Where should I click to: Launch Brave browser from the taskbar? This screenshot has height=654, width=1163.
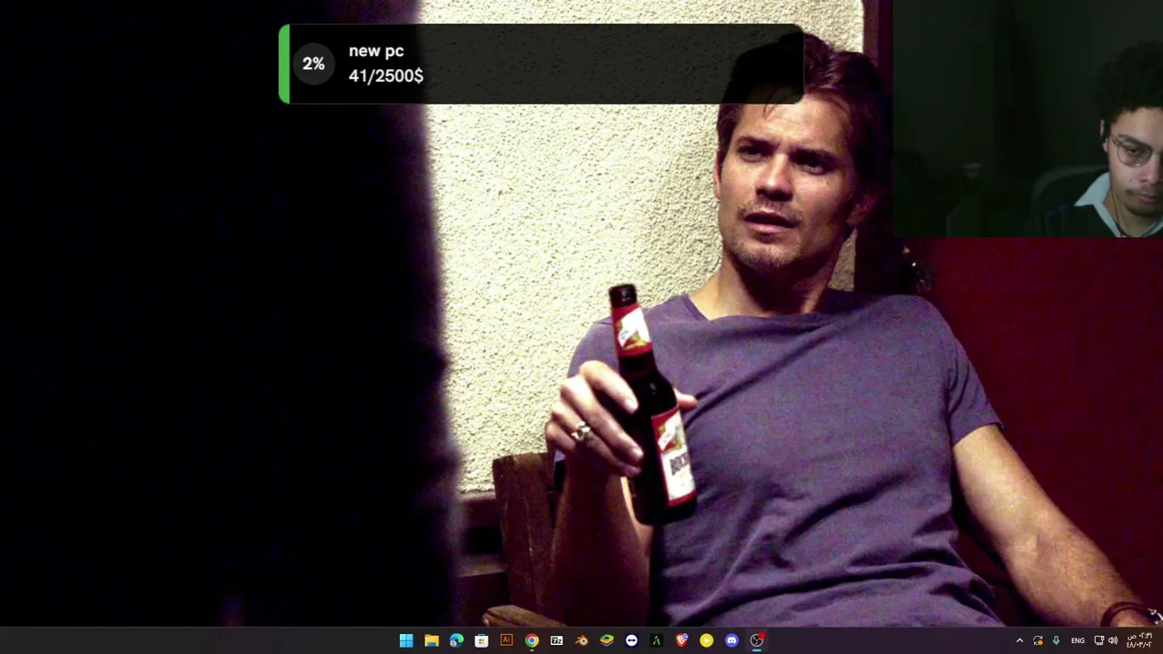tap(681, 640)
